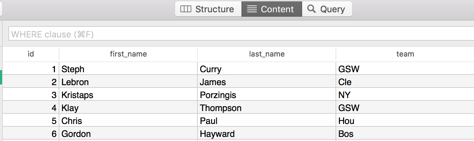Viewport: 474px width, 141px height.
Task: Click the last_name column header
Action: click(267, 54)
